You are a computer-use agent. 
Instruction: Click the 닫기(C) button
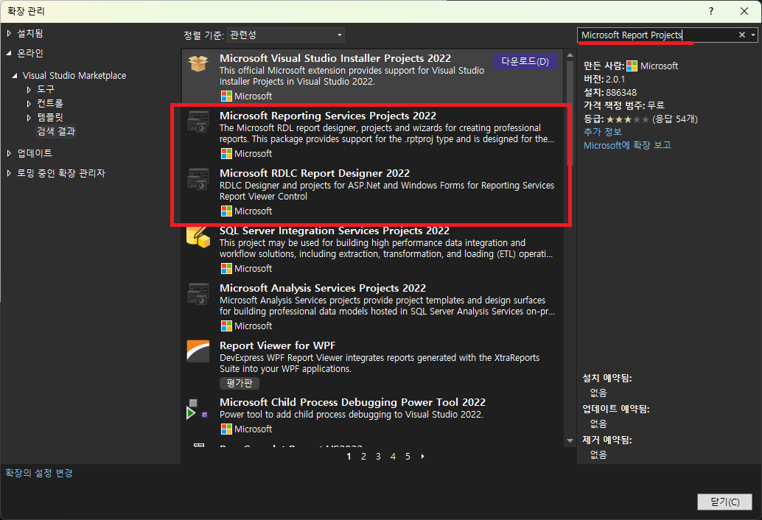[x=724, y=502]
